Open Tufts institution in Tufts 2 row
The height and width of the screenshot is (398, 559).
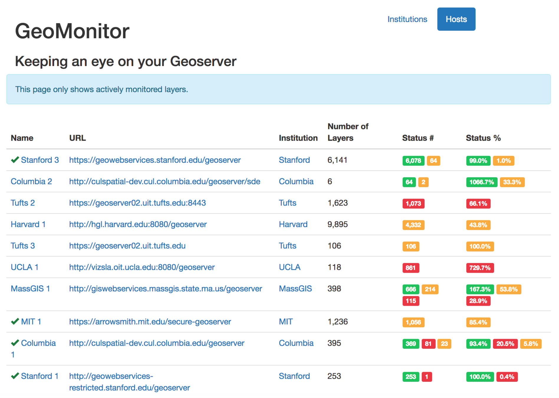pyautogui.click(x=287, y=203)
